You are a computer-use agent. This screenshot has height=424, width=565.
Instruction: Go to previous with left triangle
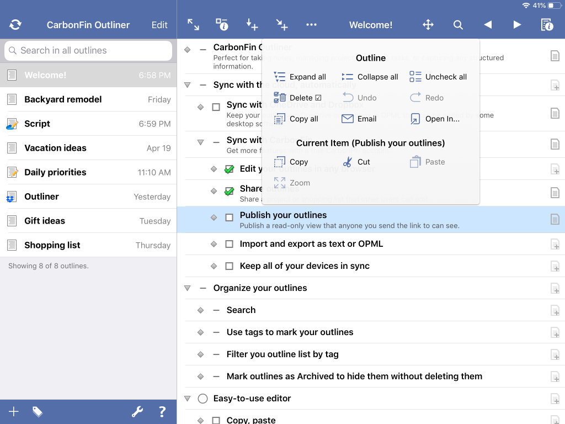point(488,24)
